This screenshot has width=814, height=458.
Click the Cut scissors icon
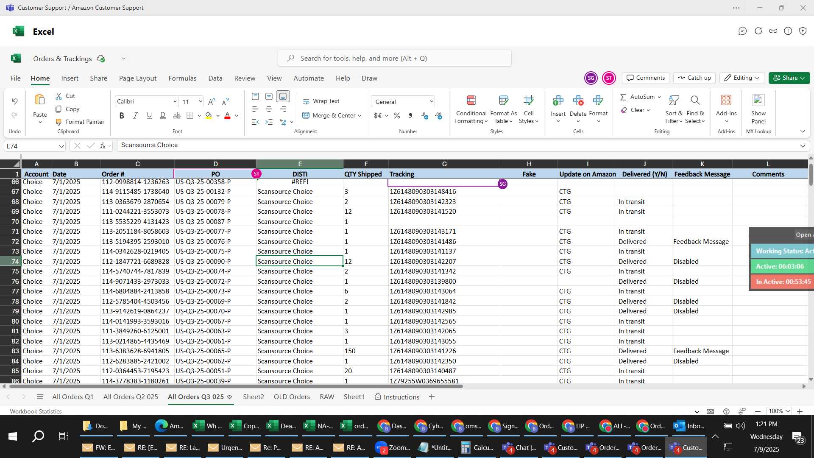(x=59, y=96)
